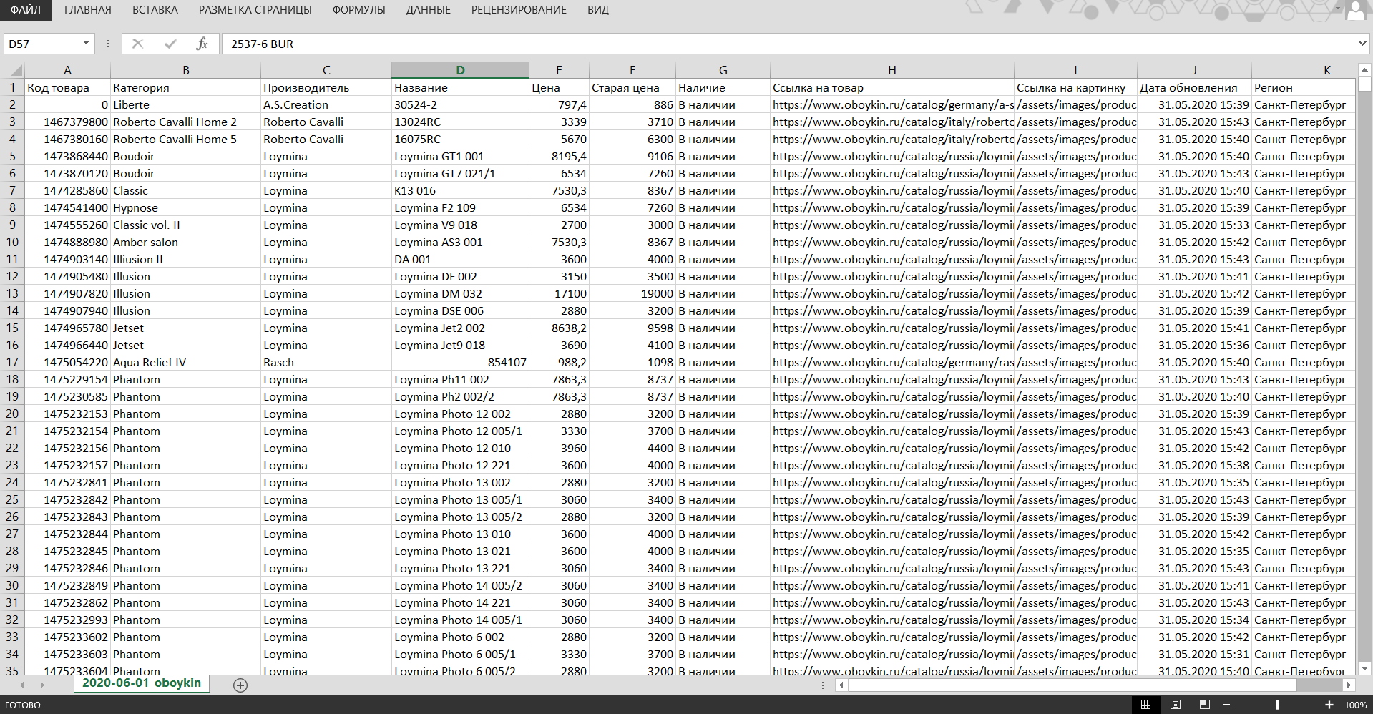Click cell with A.S.Creation
This screenshot has width=1373, height=714.
click(326, 104)
